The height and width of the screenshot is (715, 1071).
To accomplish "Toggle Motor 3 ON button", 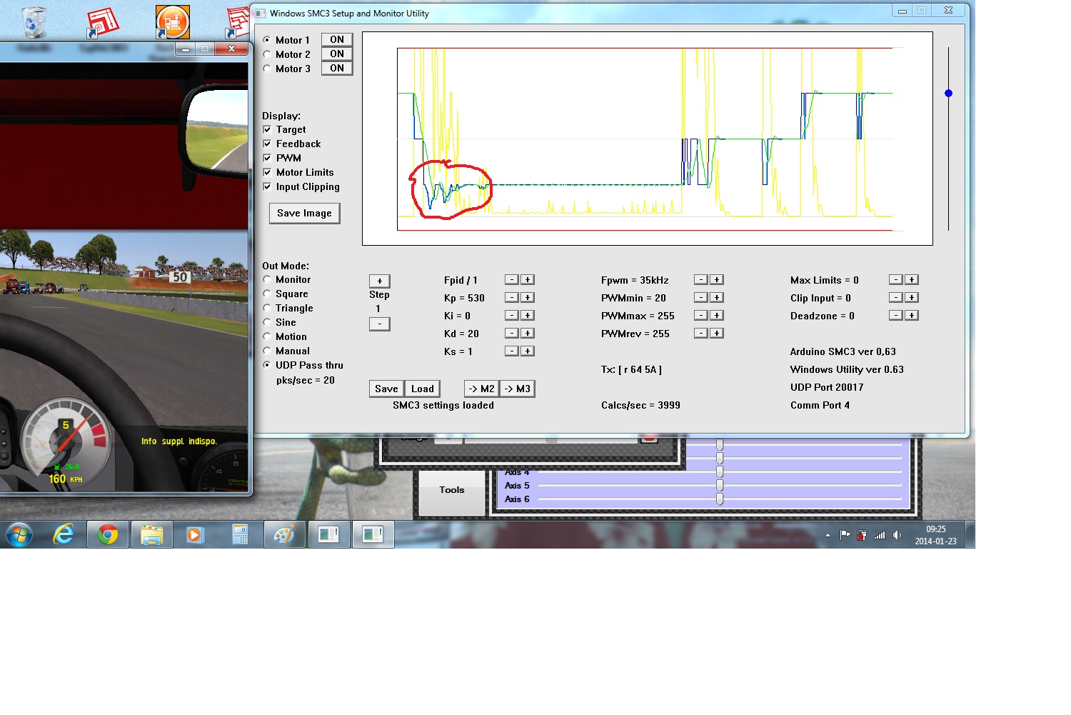I will tap(337, 68).
